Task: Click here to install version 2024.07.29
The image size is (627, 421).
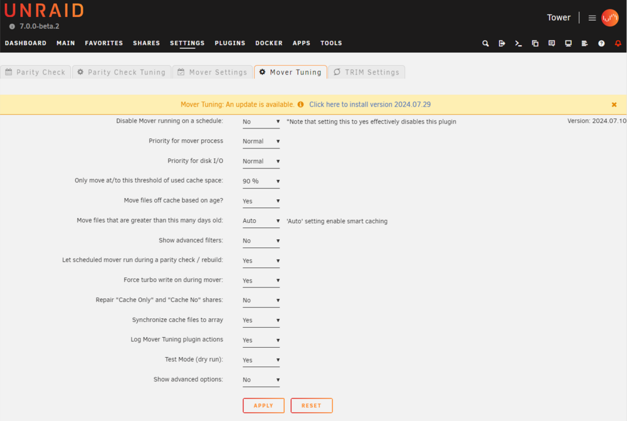Action: click(x=370, y=105)
